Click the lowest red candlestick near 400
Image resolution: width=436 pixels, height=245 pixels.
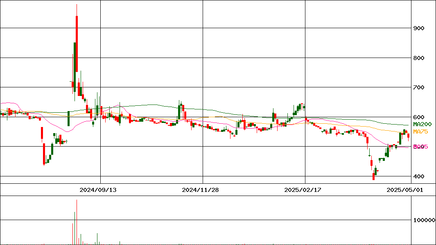point(373,176)
